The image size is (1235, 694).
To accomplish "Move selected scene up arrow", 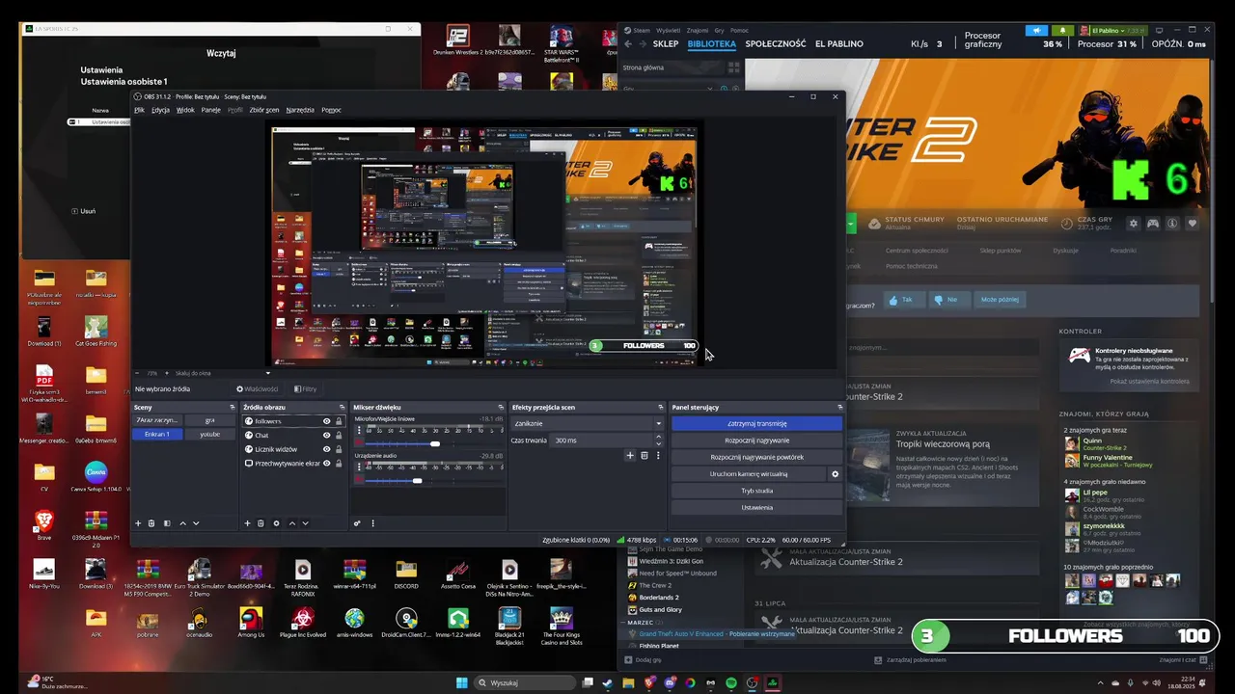I will pyautogui.click(x=183, y=523).
